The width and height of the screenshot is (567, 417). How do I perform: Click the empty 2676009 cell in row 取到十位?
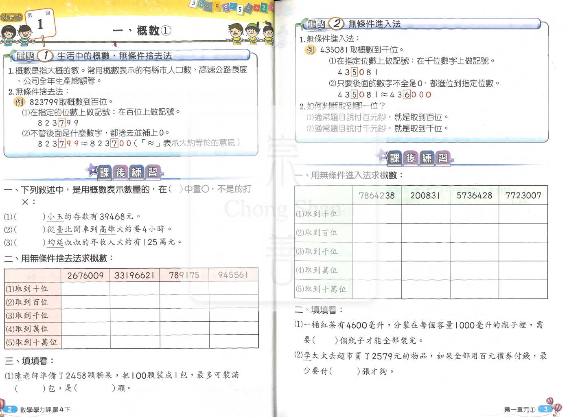click(x=85, y=289)
